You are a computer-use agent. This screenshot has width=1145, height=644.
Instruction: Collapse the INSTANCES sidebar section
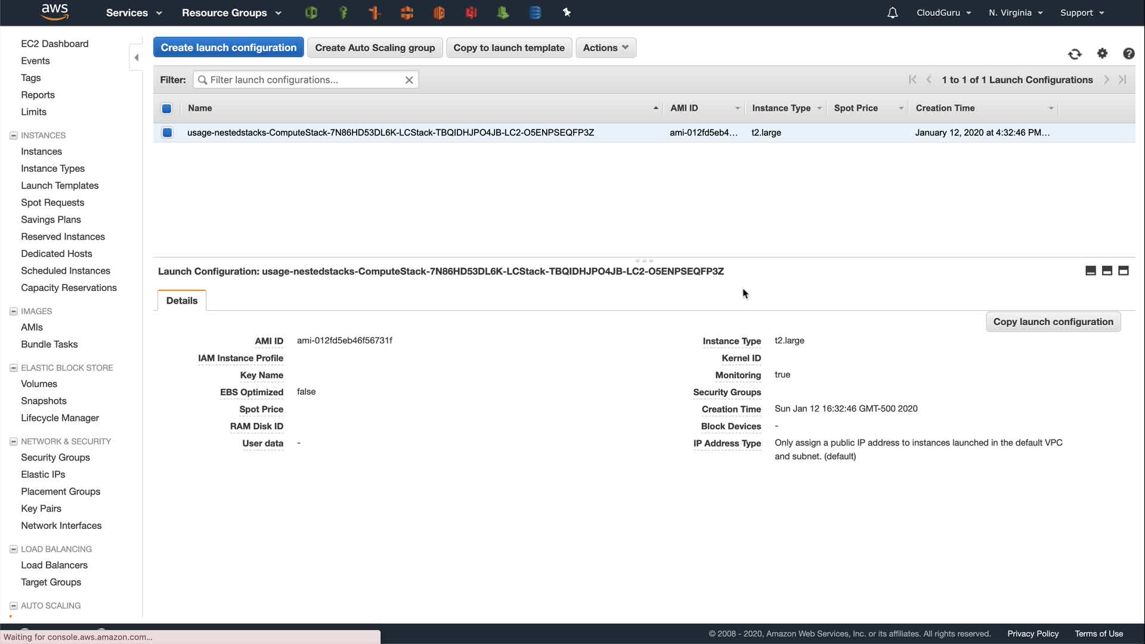[14, 135]
